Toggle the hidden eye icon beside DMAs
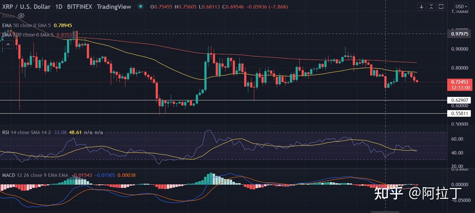 pos(21,16)
